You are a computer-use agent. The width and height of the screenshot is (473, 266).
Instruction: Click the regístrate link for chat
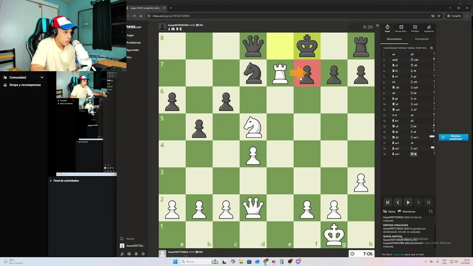point(399,254)
